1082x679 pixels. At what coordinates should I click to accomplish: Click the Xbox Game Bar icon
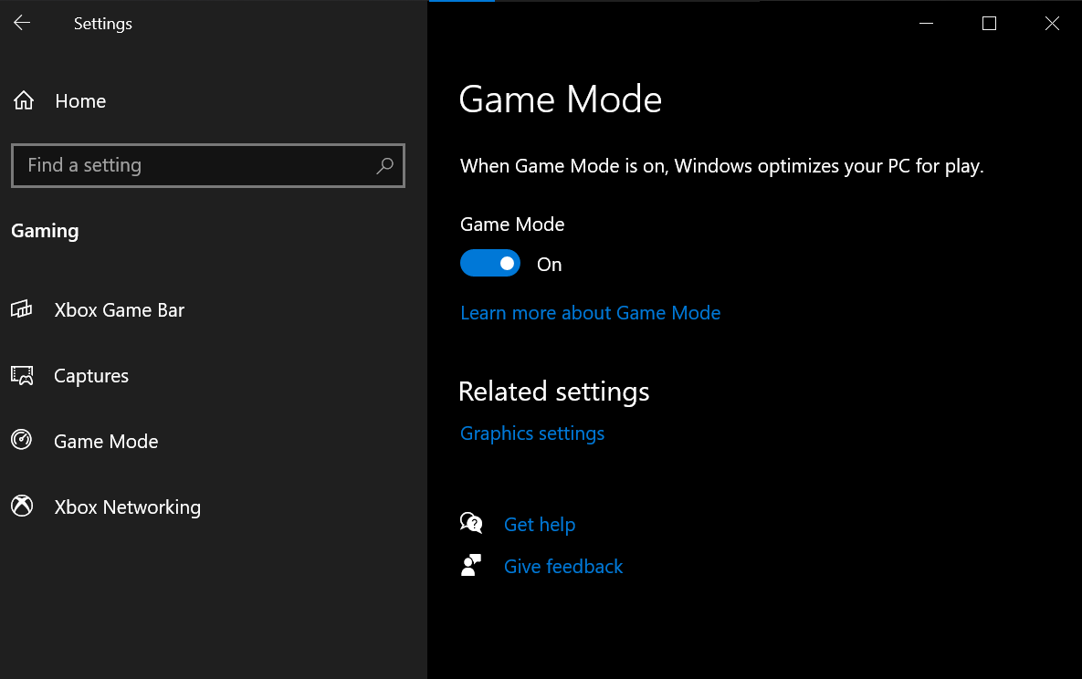(x=21, y=308)
